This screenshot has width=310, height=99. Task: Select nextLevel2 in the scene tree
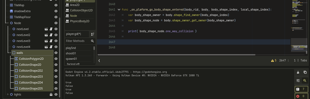(23, 35)
